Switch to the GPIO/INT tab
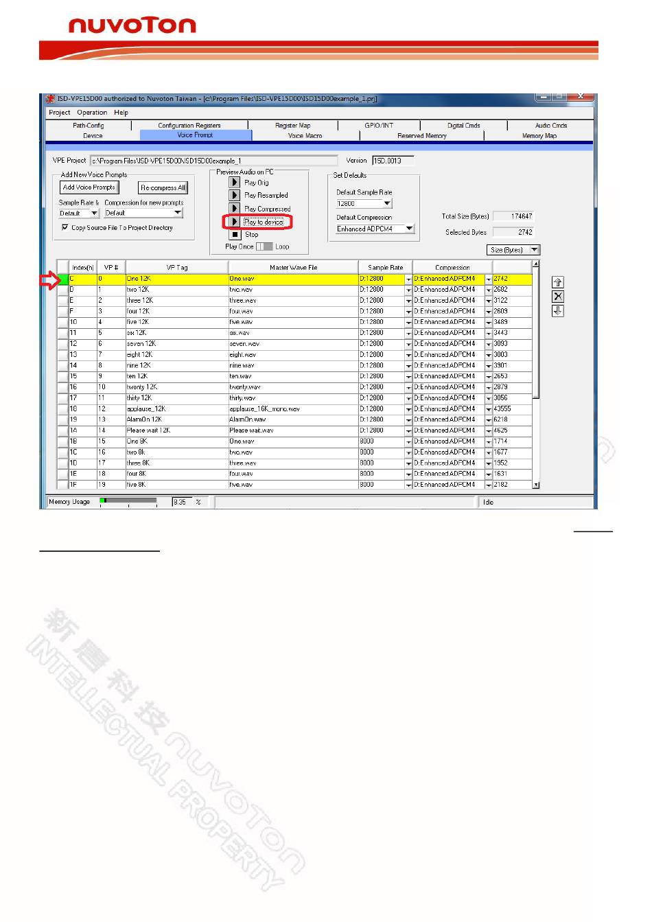This screenshot has height=922, width=652. point(379,126)
